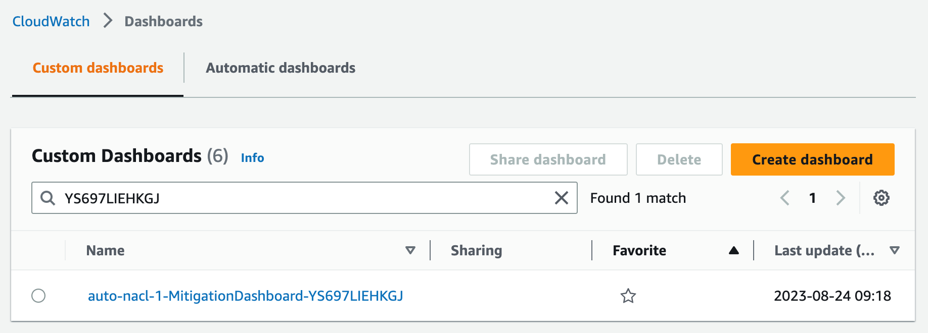Sort the Name column with its triangle icon
Screen dimensions: 928x333
click(410, 250)
